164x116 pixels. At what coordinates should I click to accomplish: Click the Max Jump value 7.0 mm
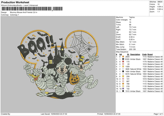tap(132, 47)
